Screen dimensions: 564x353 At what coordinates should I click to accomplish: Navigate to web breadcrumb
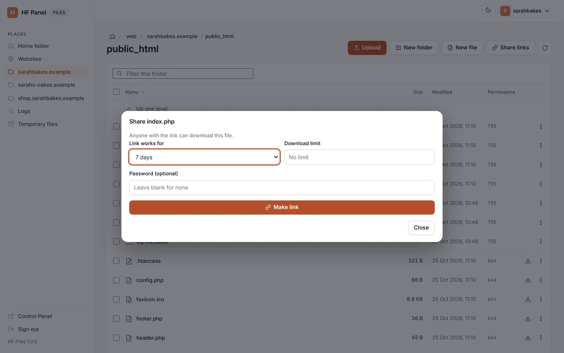(131, 36)
